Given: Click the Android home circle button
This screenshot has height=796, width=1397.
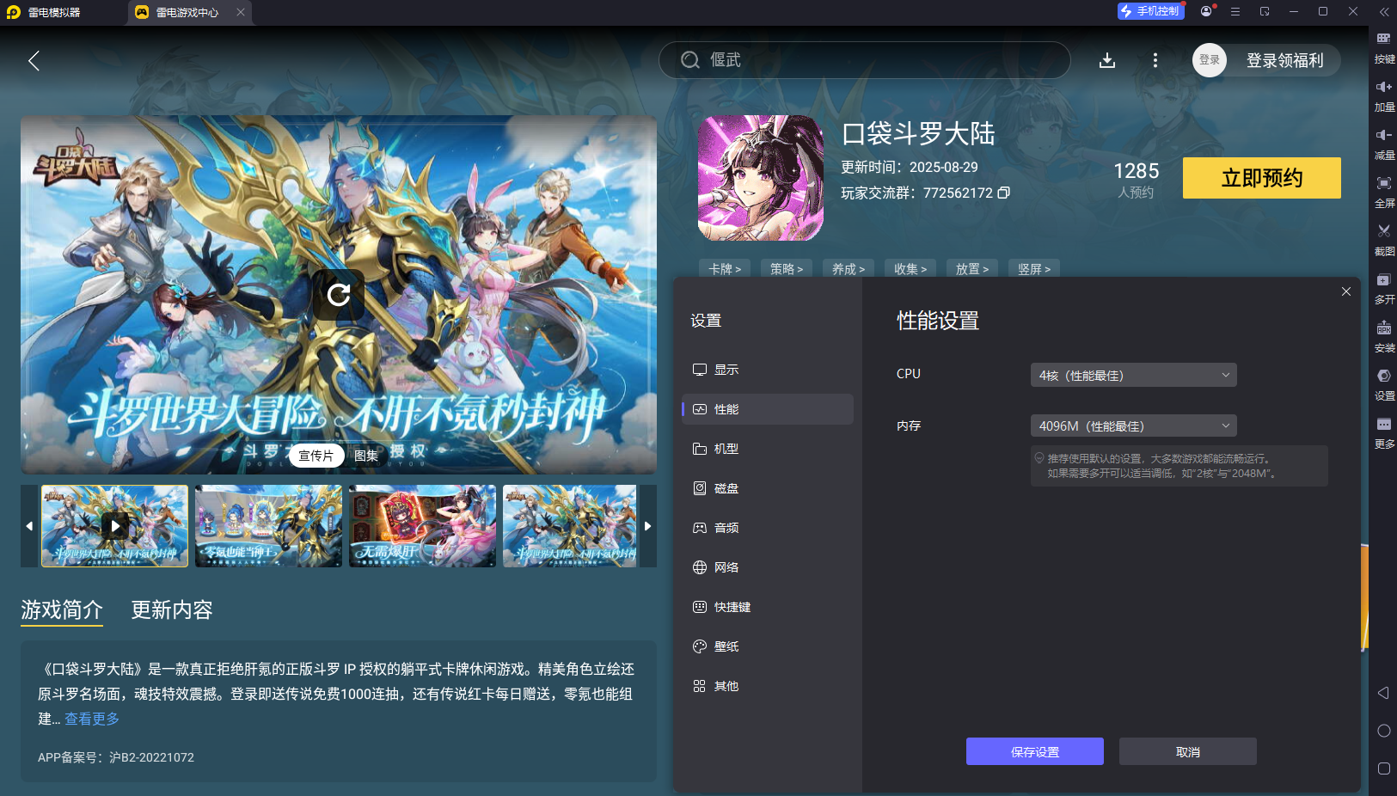Looking at the screenshot, I should click(1383, 731).
